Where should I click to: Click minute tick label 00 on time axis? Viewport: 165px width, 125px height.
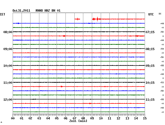(x=13, y=118)
